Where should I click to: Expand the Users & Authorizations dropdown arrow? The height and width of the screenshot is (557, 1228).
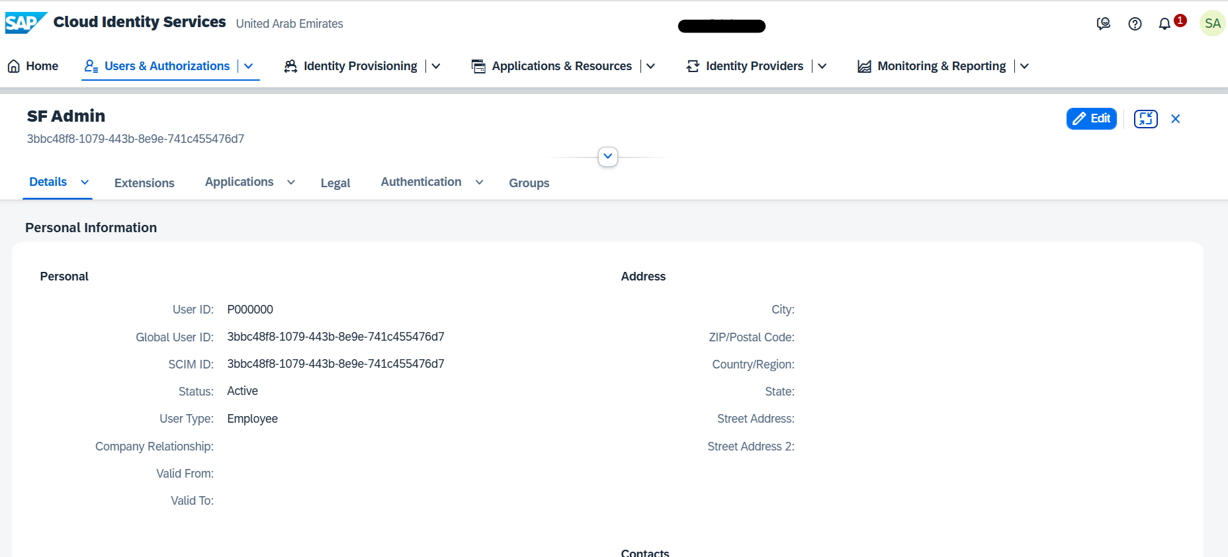249,66
